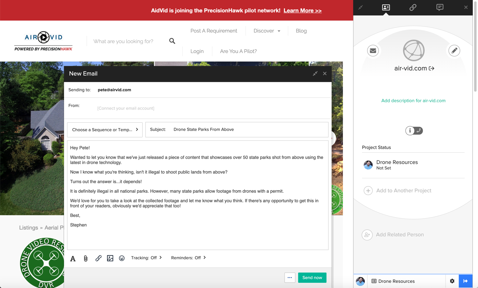The width and height of the screenshot is (478, 288).
Task: Open the Choose a Sequence or Template dropdown
Action: pyautogui.click(x=105, y=130)
